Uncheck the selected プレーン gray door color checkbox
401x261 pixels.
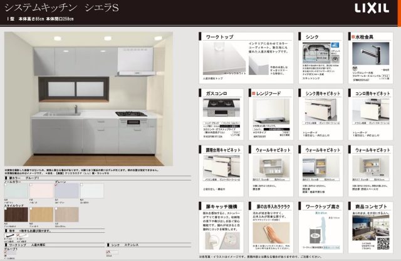tap(56, 185)
